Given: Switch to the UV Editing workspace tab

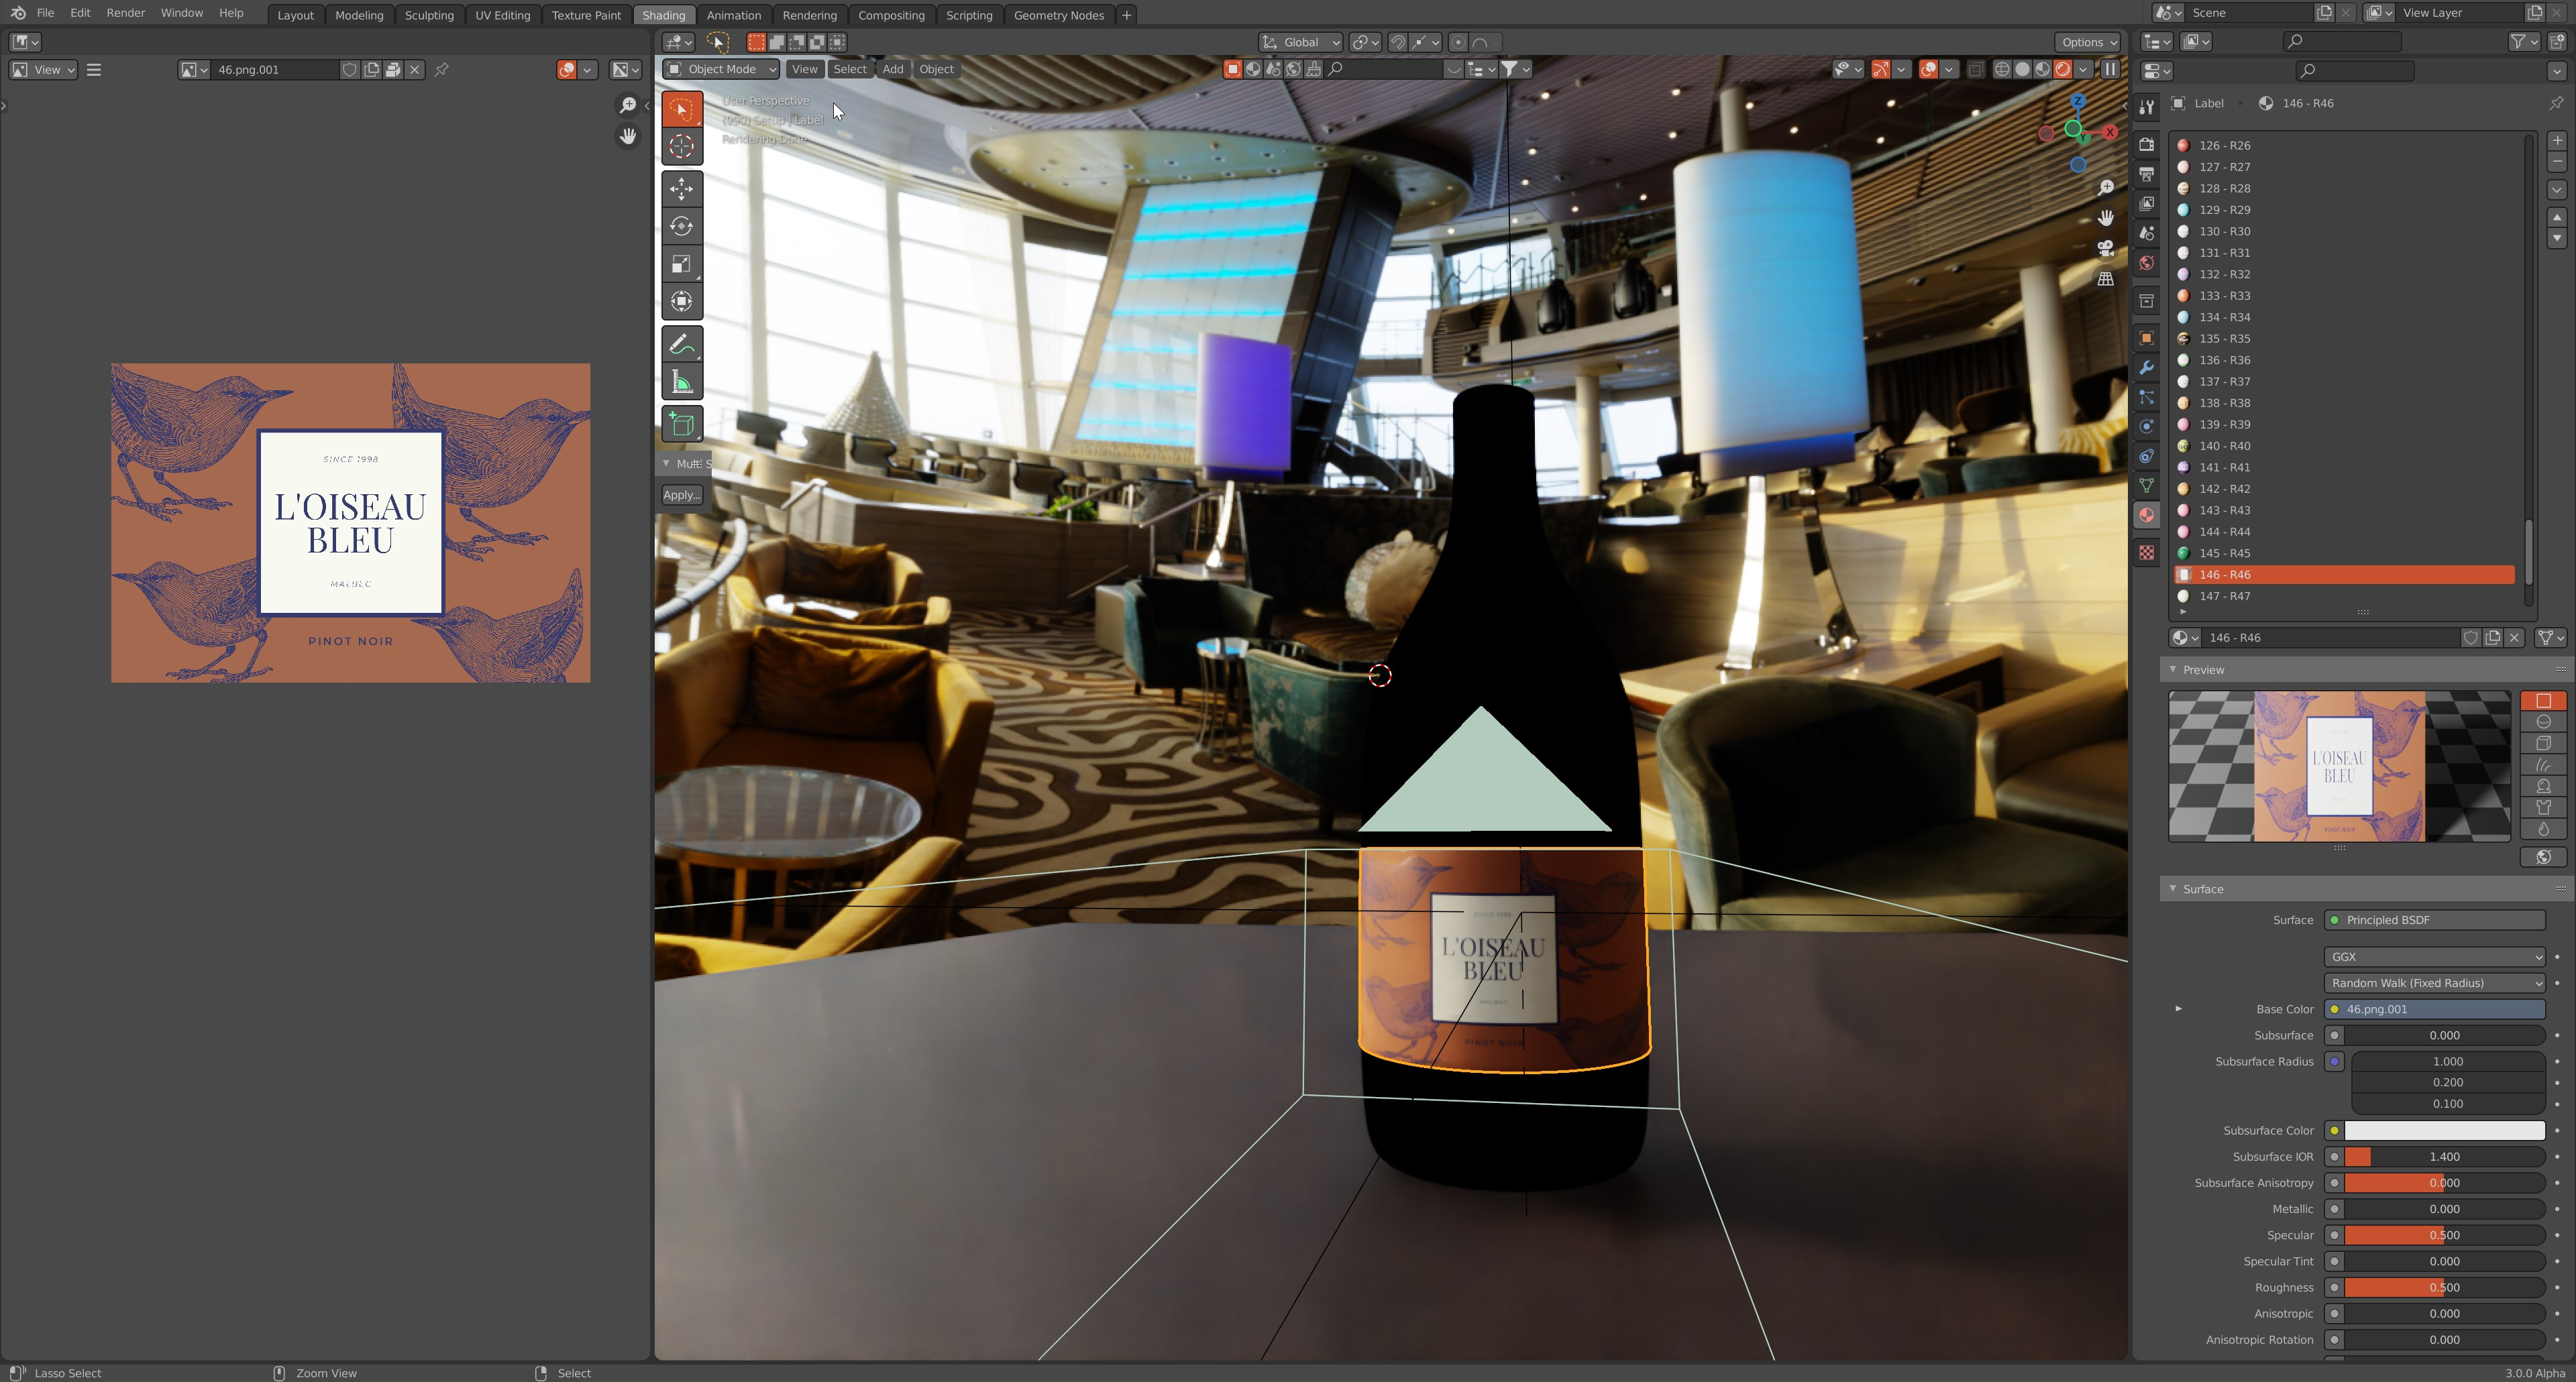Looking at the screenshot, I should click(x=502, y=15).
